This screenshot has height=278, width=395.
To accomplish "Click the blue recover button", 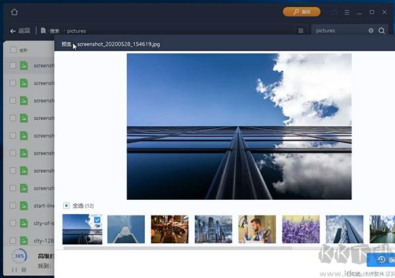I will tap(382, 260).
